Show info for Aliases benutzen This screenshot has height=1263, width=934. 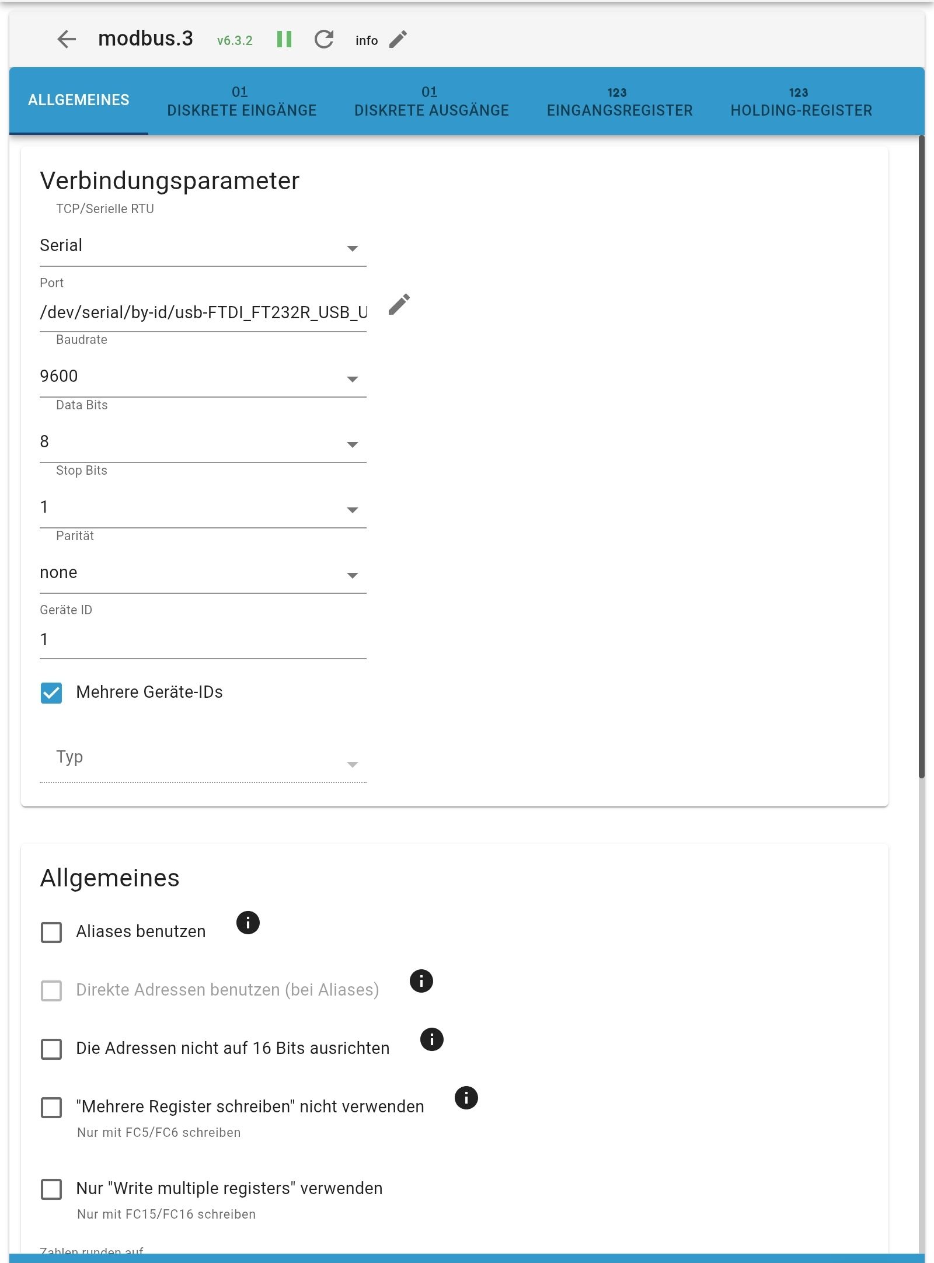point(248,923)
